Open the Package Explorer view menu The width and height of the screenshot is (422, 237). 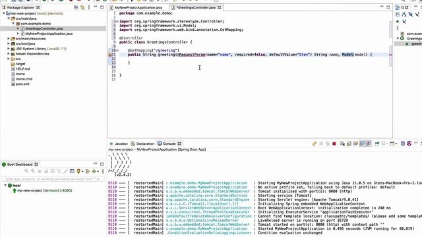point(89,7)
